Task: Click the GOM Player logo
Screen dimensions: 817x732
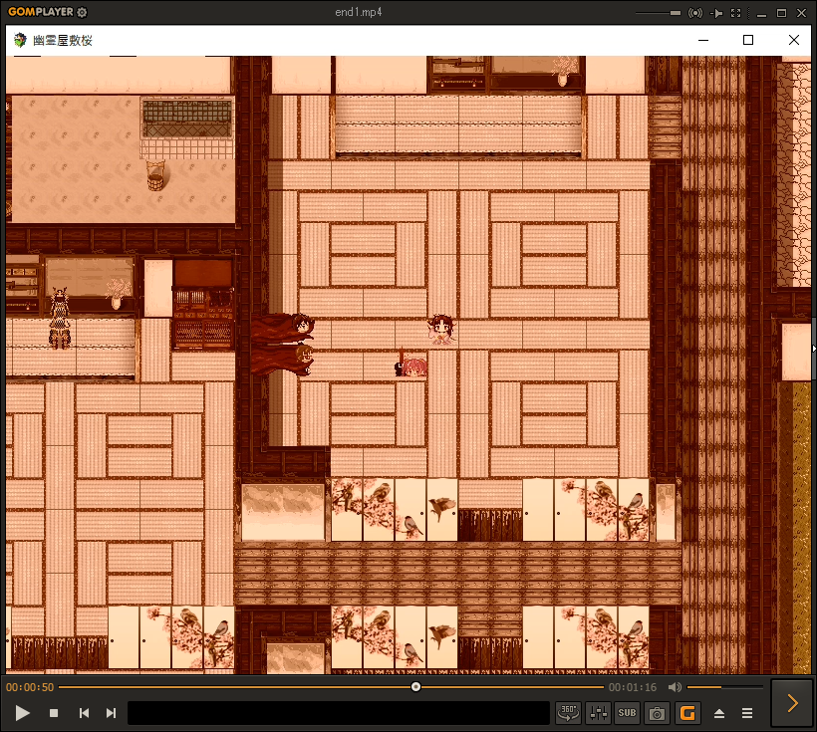Action: [41, 12]
